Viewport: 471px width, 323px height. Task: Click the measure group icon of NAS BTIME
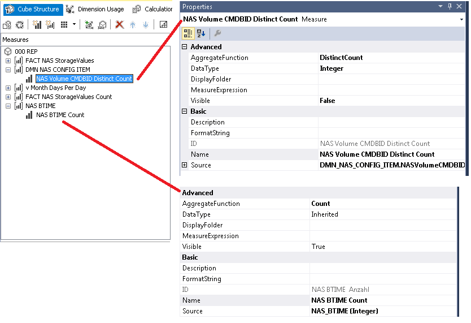point(19,106)
